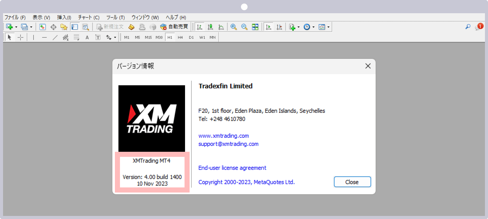
Task: Open 表示 (V) menu
Action: point(41,17)
